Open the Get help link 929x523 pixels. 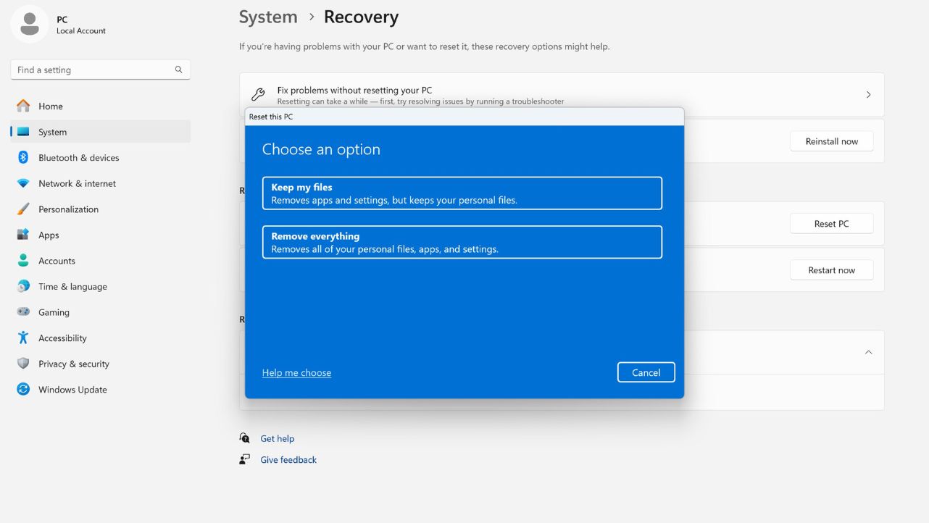point(278,438)
